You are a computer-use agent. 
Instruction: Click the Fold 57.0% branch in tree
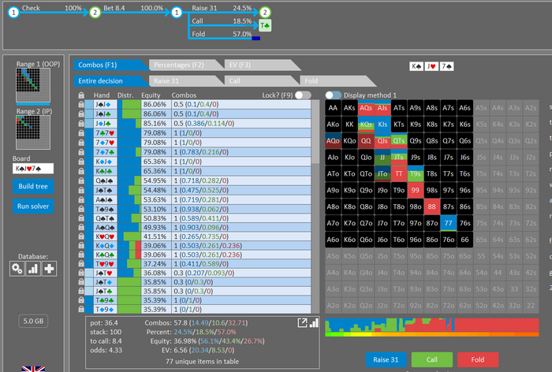pos(222,34)
